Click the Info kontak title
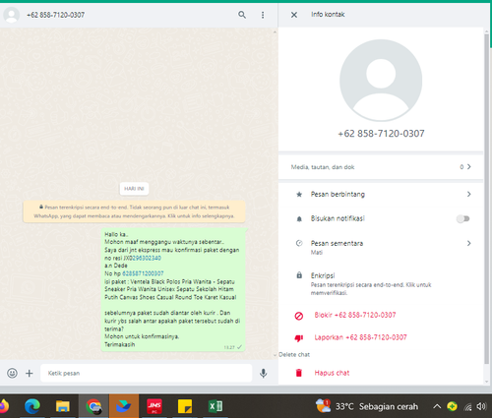Viewport: 492px width, 418px height. 328,15
